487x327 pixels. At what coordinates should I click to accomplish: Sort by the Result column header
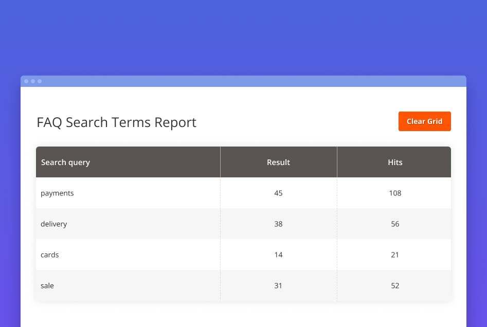pyautogui.click(x=278, y=162)
